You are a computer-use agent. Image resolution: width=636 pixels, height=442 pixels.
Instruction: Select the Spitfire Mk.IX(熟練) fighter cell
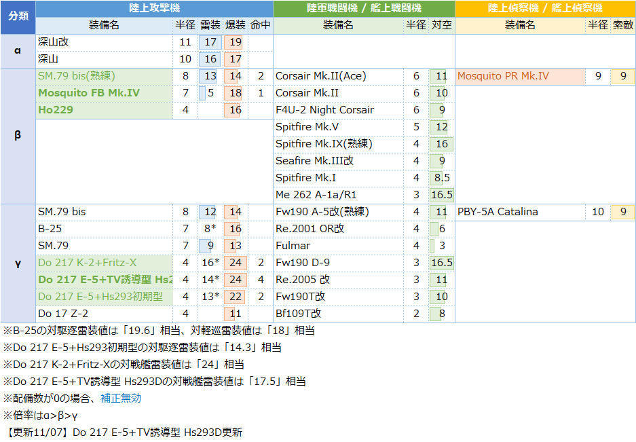click(x=324, y=144)
